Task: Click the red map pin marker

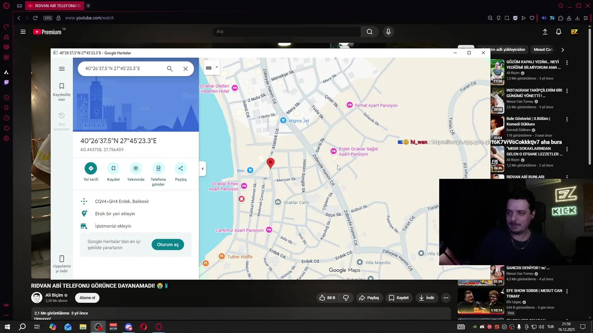Action: [271, 162]
